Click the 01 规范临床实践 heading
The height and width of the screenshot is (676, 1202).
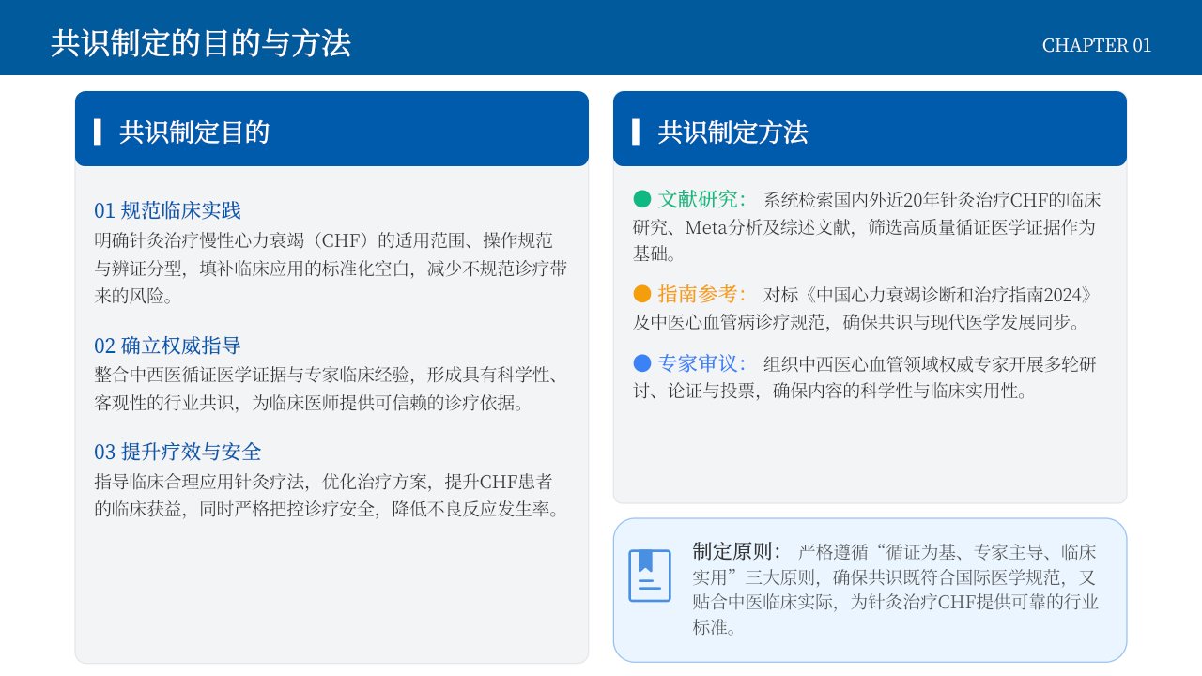167,210
